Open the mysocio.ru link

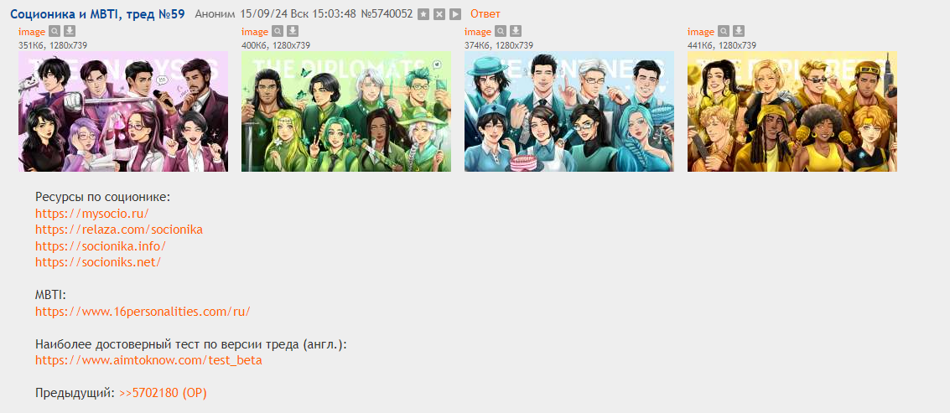[x=92, y=213]
